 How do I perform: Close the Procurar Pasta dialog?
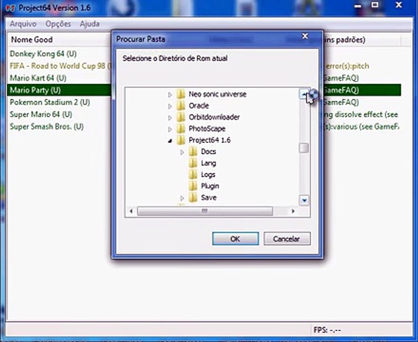coord(305,36)
